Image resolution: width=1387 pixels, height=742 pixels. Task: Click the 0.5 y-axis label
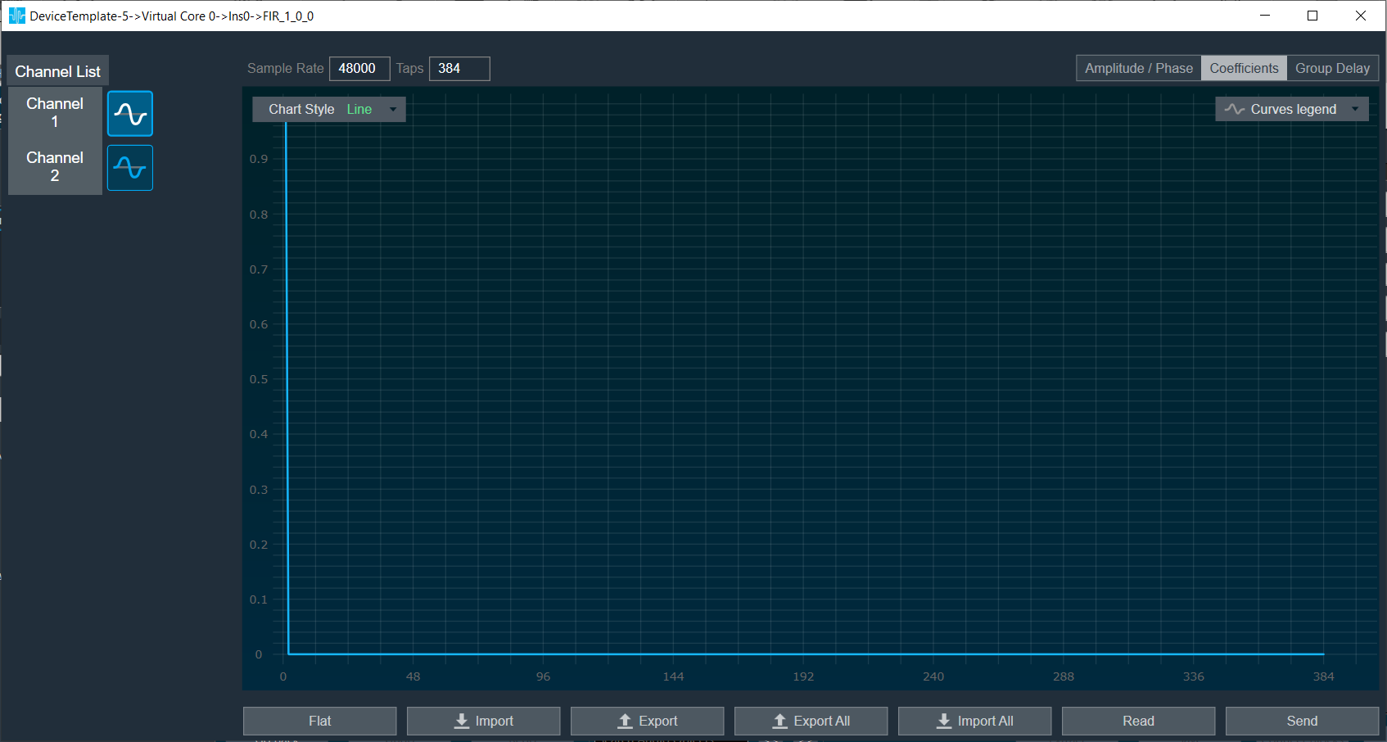(259, 379)
